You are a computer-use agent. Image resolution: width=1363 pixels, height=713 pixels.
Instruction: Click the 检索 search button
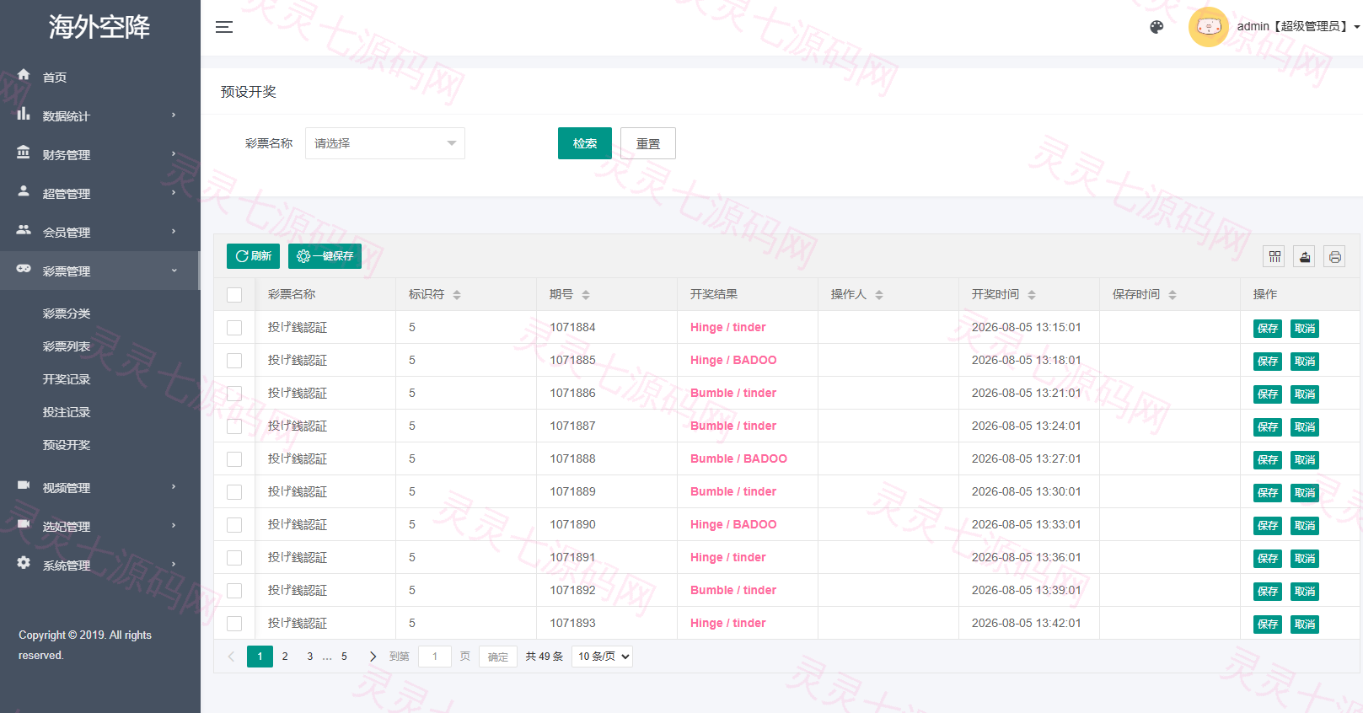pos(585,143)
